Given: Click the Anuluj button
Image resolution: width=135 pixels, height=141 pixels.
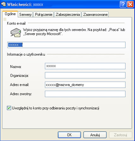Looking at the screenshot, I should coord(95,135).
